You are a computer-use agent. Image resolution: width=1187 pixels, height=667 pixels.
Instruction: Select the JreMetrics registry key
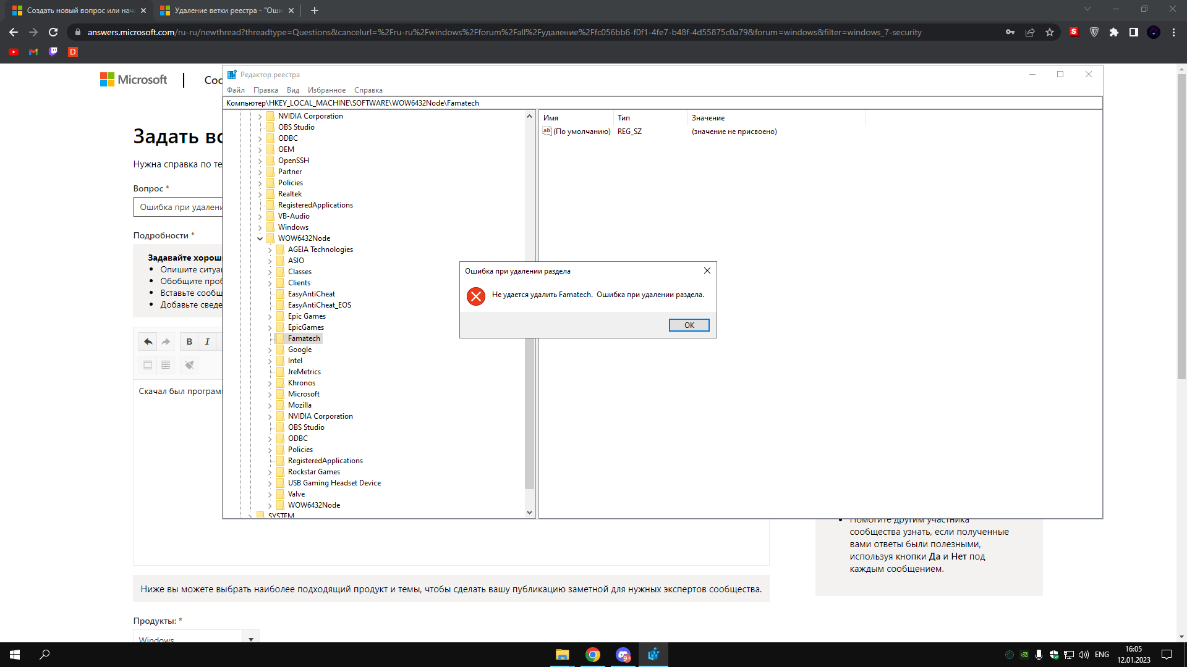(304, 372)
